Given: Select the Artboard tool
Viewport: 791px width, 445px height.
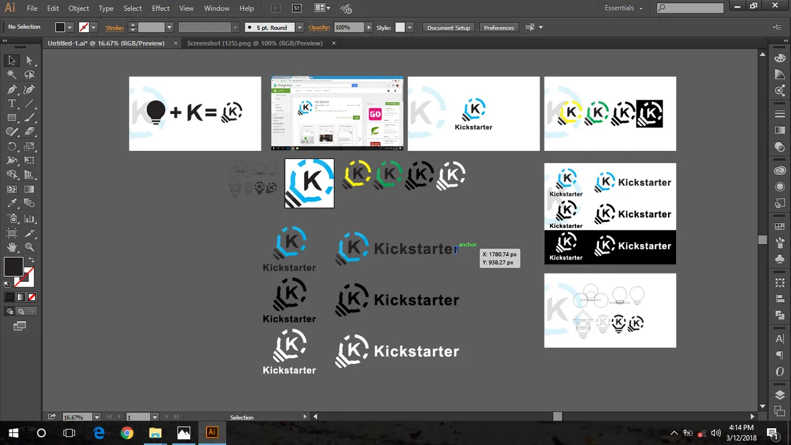Looking at the screenshot, I should (12, 232).
